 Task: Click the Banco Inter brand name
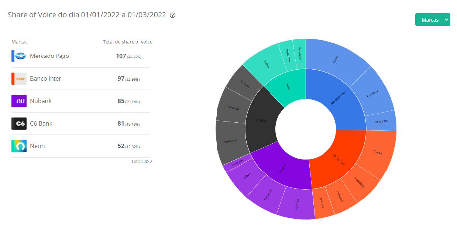point(45,79)
